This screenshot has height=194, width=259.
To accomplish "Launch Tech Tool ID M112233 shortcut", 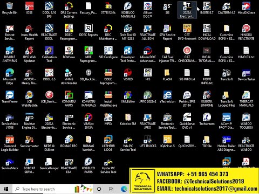I will (x=128, y=32).
